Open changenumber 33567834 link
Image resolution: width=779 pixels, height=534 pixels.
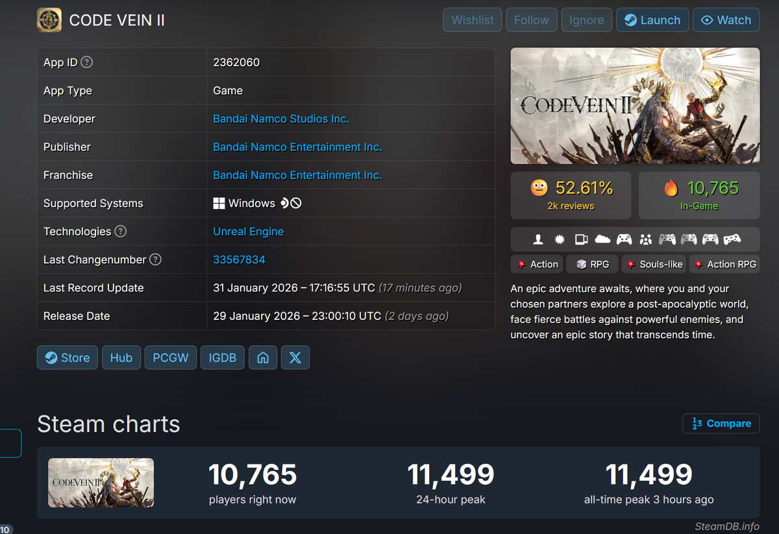[239, 260]
